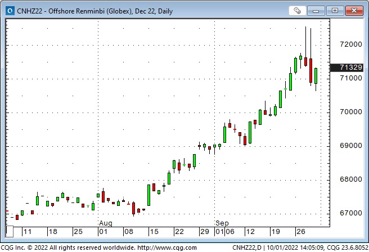Click the 08 date label on time axis
369x252 pixels.
click(x=129, y=232)
